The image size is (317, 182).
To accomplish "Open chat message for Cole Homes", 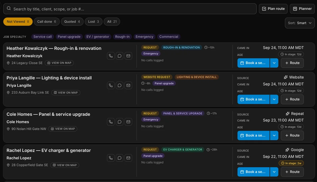I will (x=119, y=122).
